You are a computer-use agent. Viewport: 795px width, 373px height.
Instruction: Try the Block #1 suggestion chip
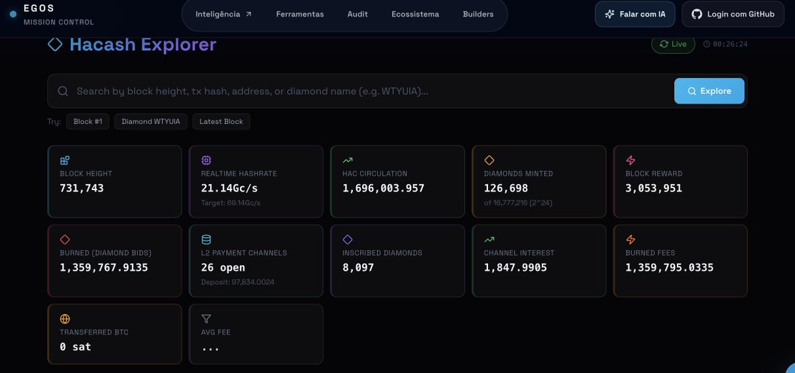[88, 122]
